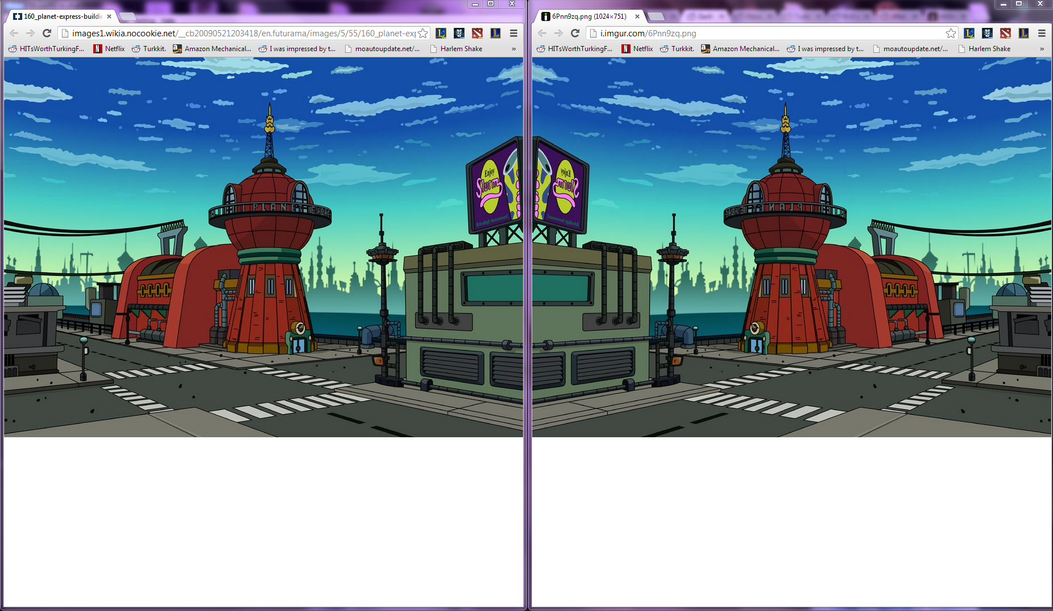Viewport: 1053px width, 611px height.
Task: Open page info icon beside i.imgur.com URL
Action: [x=594, y=34]
